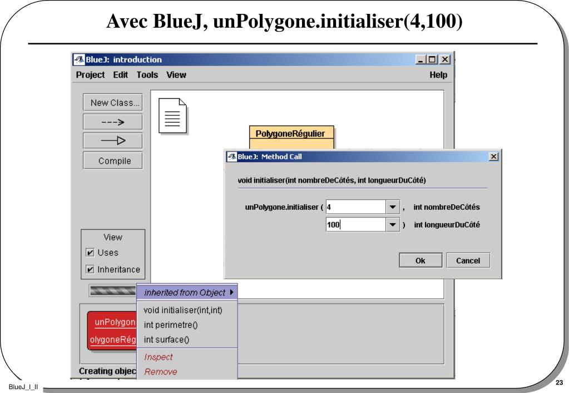Open the longueurDuCôté history dropdown arrow
Image resolution: width=569 pixels, height=393 pixels.
point(393,225)
